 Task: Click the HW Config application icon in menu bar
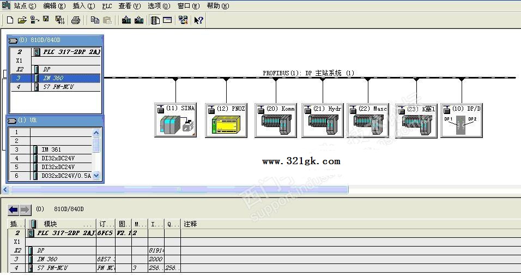[x=6, y=5]
